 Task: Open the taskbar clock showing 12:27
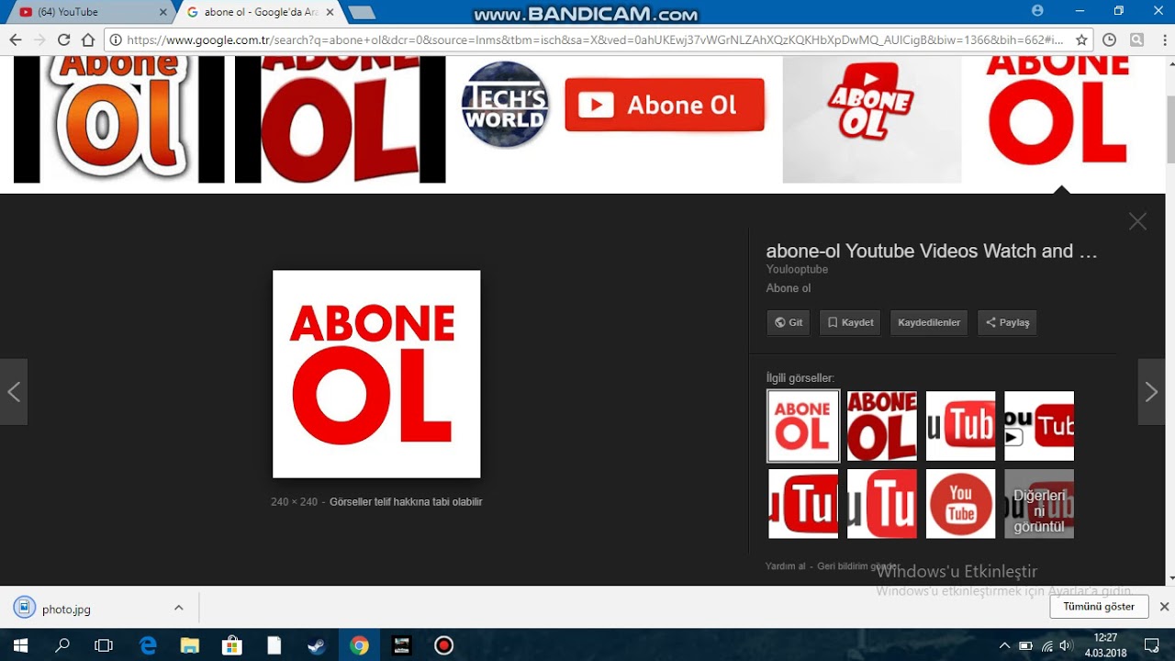pyautogui.click(x=1105, y=645)
